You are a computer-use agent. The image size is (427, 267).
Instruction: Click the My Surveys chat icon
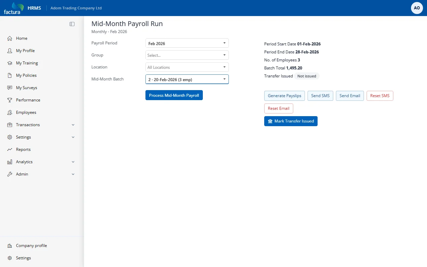(x=10, y=88)
